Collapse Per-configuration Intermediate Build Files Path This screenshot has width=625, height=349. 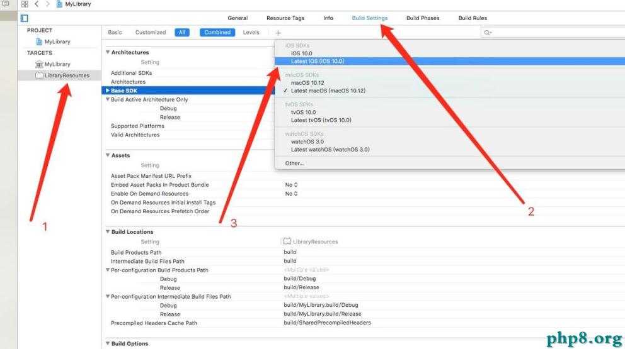(108, 296)
